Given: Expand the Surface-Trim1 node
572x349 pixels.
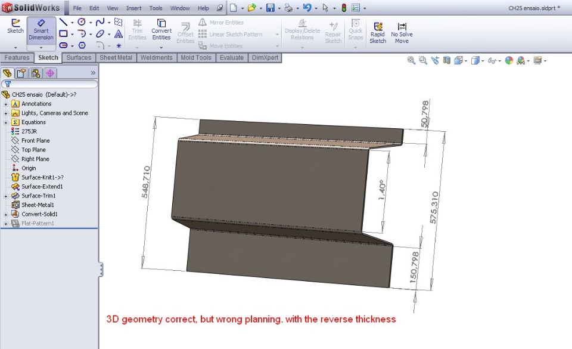Looking at the screenshot, I should click(6, 196).
